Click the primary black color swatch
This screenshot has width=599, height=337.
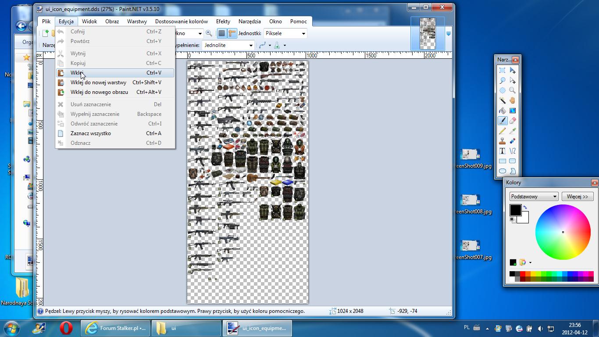[x=515, y=210]
